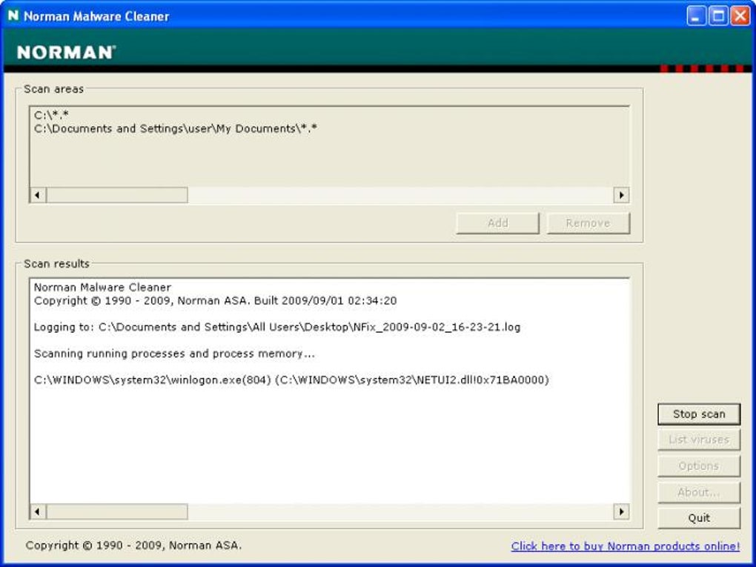The width and height of the screenshot is (756, 567).
Task: Click the Add scan area button
Action: [x=497, y=223]
